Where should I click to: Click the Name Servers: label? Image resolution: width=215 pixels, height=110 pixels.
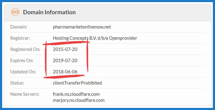tap(25, 94)
